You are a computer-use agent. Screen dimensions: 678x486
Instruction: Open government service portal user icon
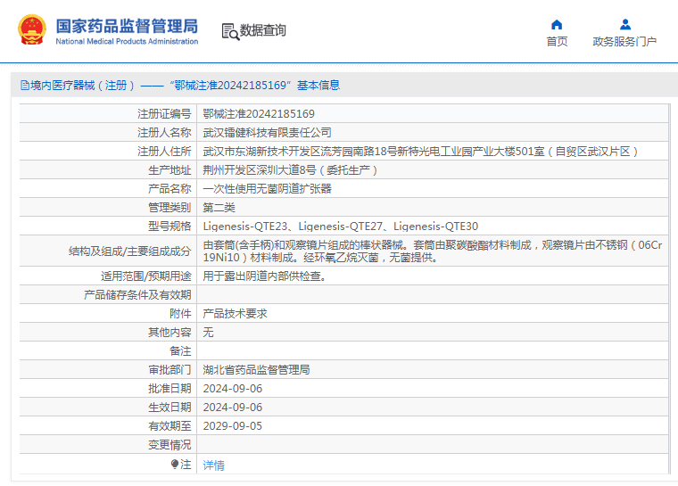pos(624,24)
